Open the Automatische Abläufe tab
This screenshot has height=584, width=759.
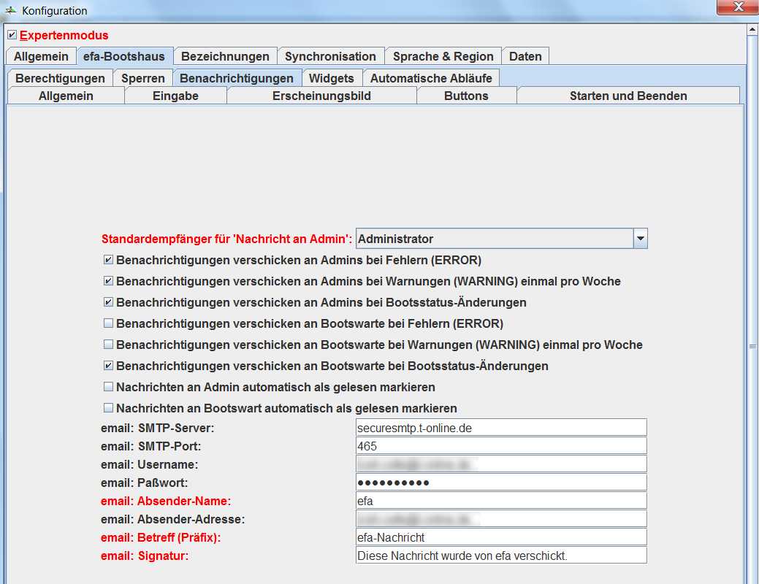431,78
